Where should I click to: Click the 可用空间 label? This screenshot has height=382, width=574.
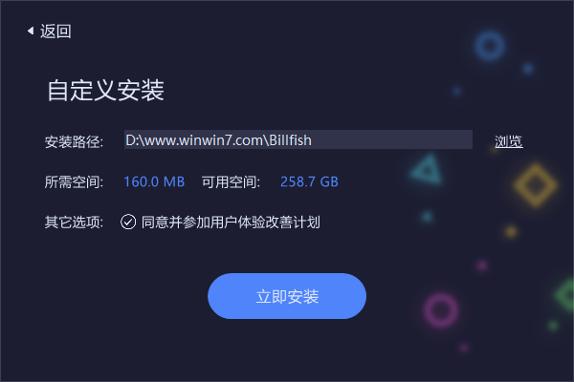[231, 182]
